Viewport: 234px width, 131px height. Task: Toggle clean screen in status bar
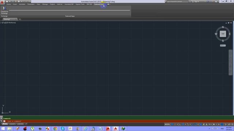coord(229,124)
